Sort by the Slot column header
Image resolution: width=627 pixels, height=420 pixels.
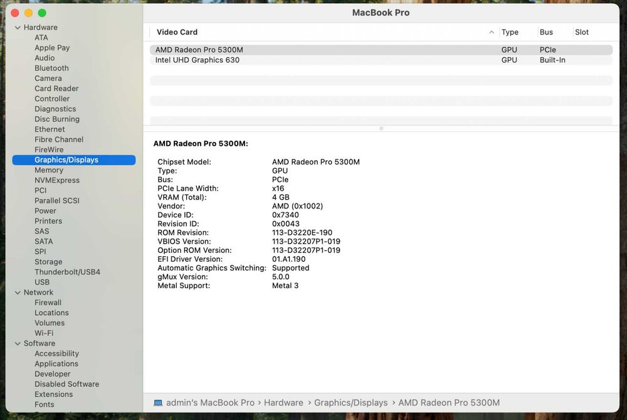point(582,32)
